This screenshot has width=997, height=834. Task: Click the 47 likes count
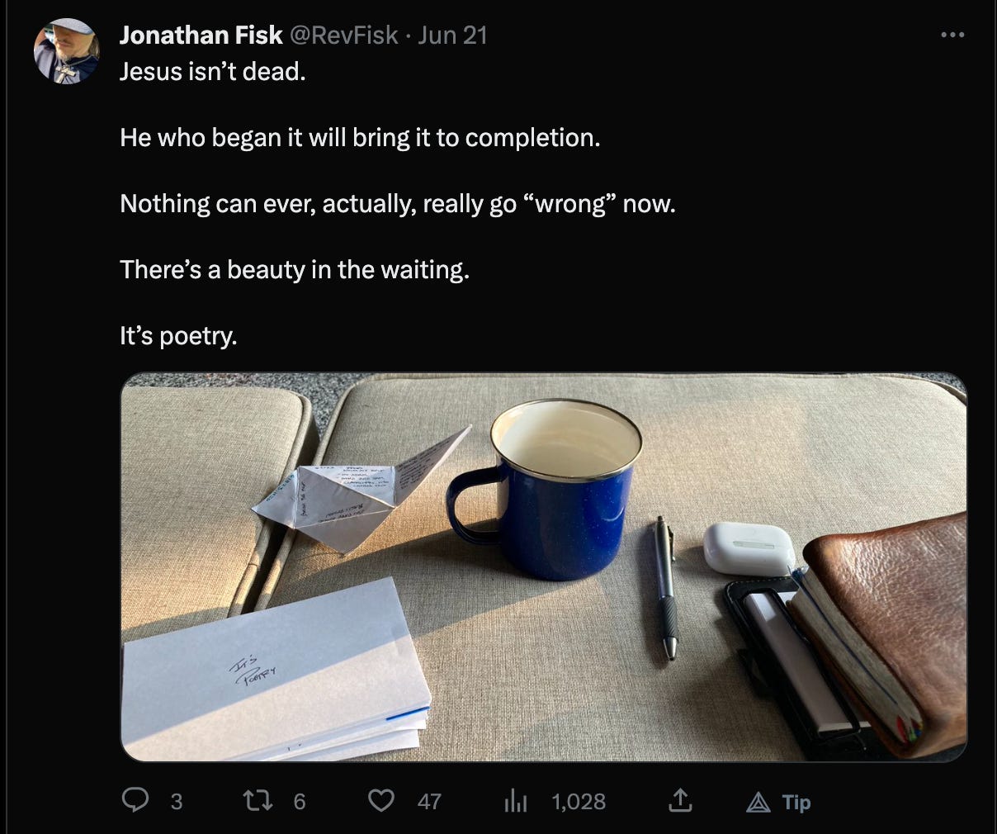point(429,800)
